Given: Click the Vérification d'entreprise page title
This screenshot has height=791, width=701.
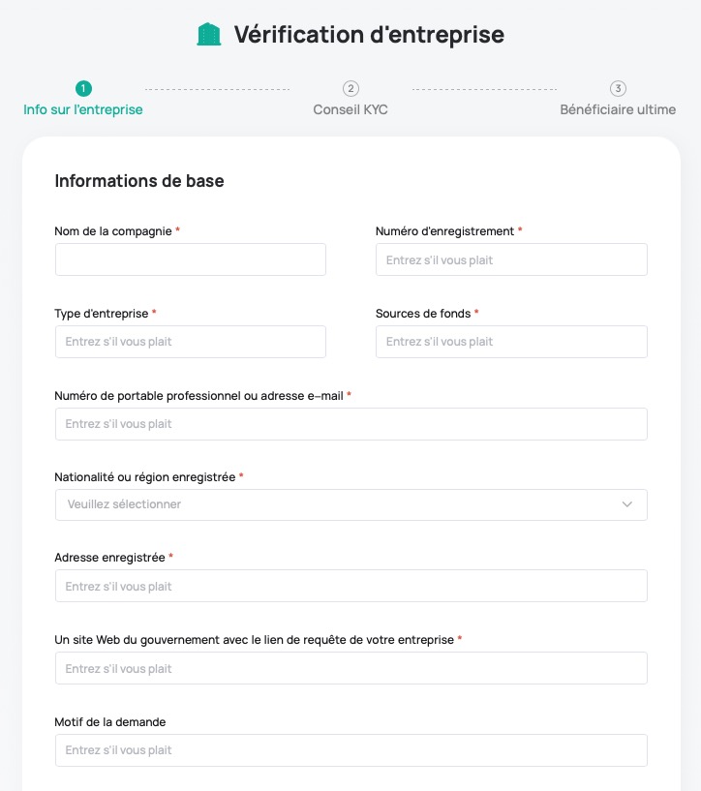Looking at the screenshot, I should 369,35.
